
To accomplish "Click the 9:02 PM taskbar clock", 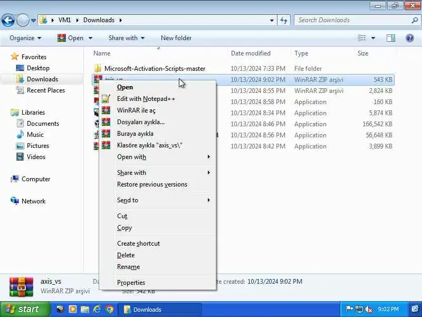I will (388, 309).
